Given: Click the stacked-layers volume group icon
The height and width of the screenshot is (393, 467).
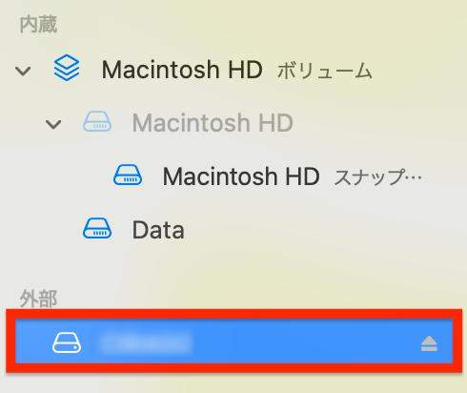Looking at the screenshot, I should (x=67, y=68).
